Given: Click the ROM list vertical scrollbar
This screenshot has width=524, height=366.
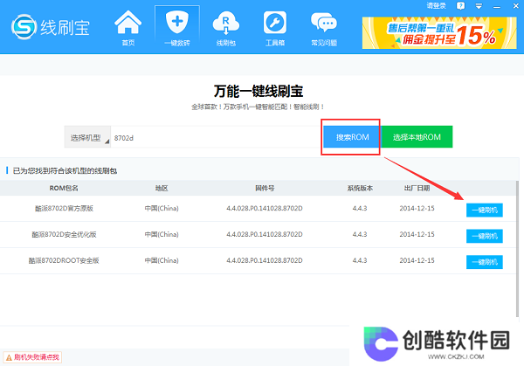Looking at the screenshot, I should click(517, 249).
